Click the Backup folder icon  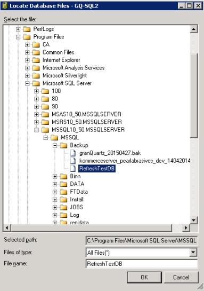pyautogui.click(x=64, y=145)
